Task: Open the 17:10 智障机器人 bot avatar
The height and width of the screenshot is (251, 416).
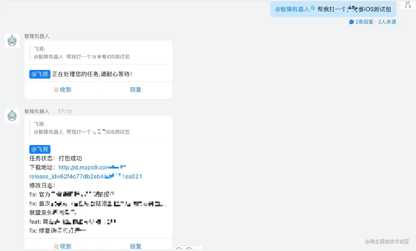Action: (12, 116)
